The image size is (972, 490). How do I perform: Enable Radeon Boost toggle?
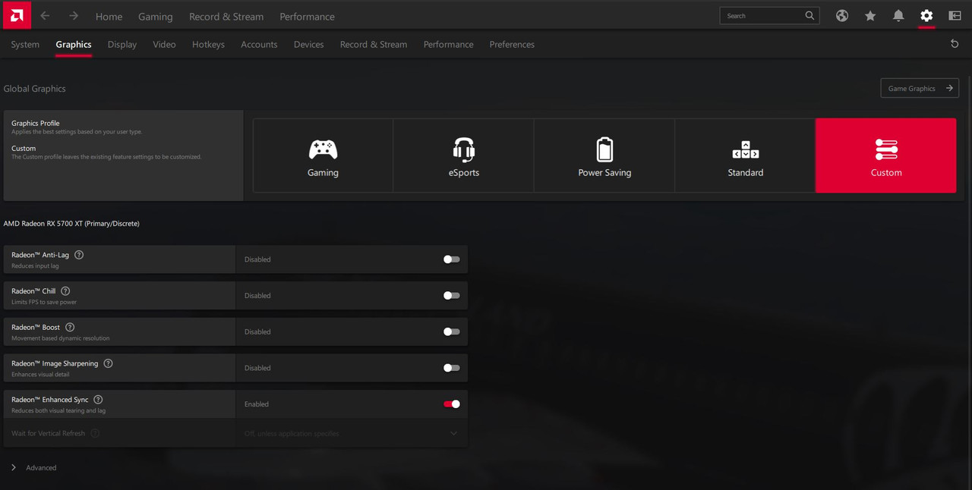coord(452,331)
